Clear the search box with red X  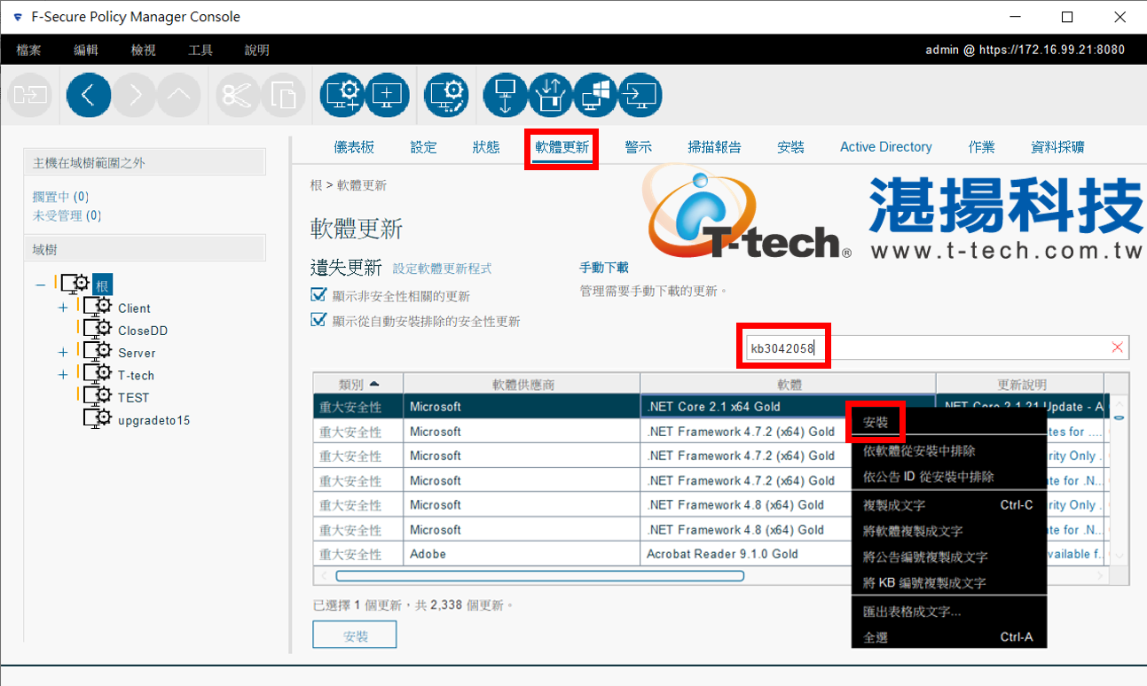click(x=1117, y=347)
